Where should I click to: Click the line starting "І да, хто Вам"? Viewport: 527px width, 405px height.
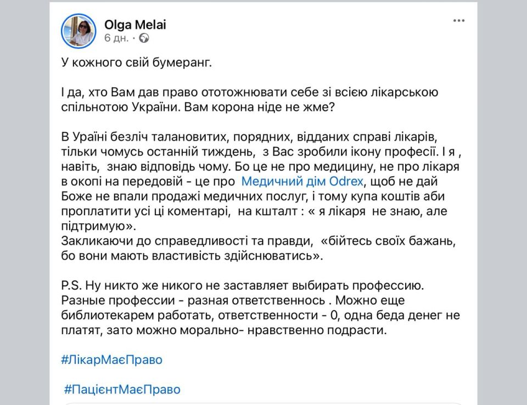click(x=249, y=92)
